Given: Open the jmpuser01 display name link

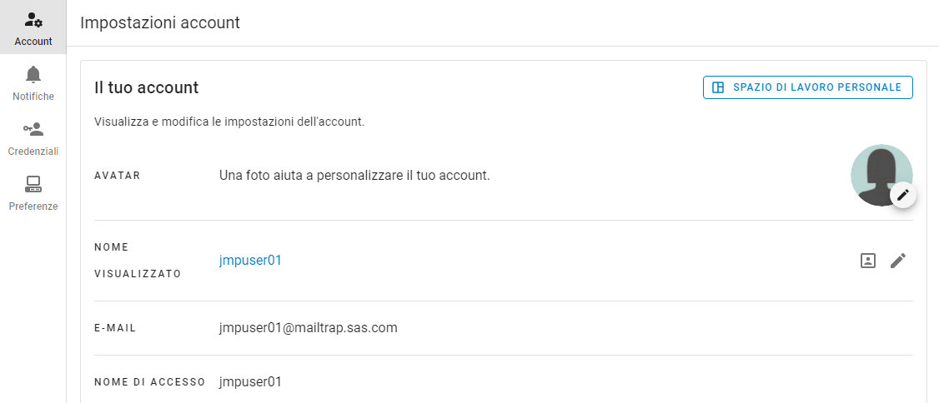Looking at the screenshot, I should [250, 260].
